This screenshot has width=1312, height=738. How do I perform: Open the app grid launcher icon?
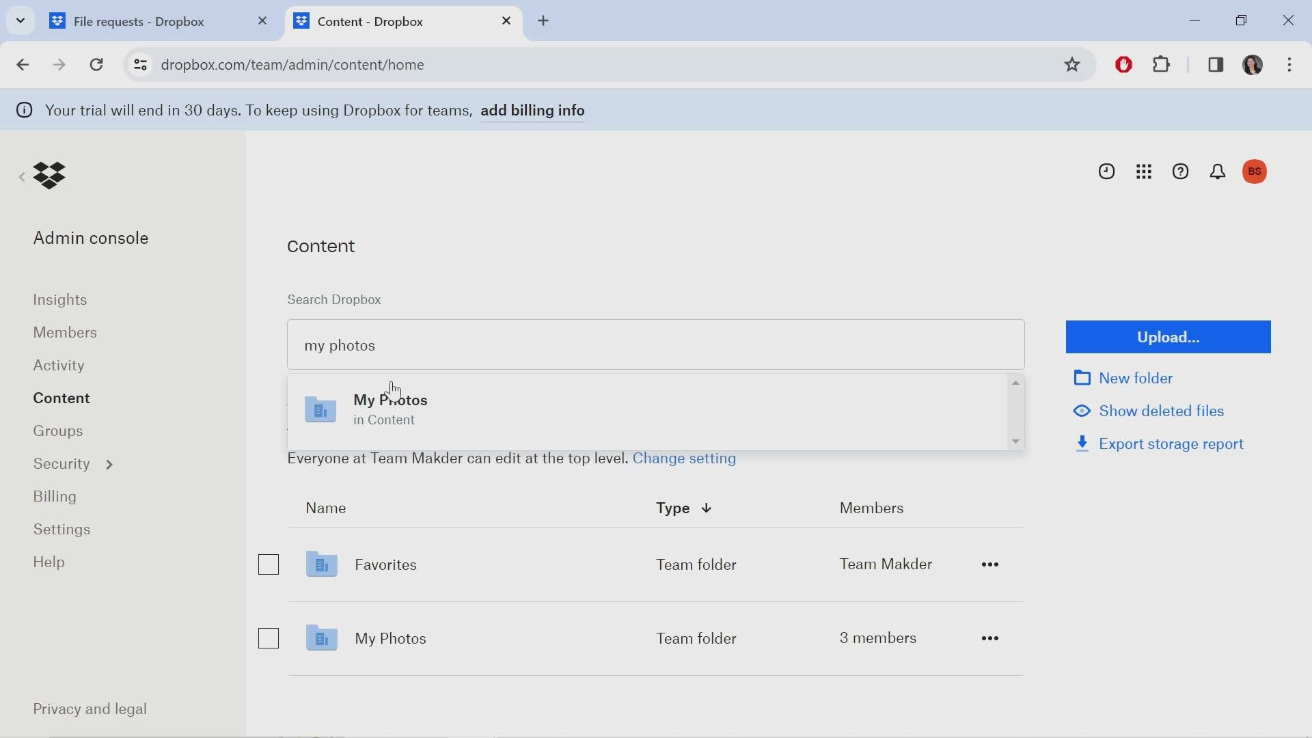tap(1144, 172)
